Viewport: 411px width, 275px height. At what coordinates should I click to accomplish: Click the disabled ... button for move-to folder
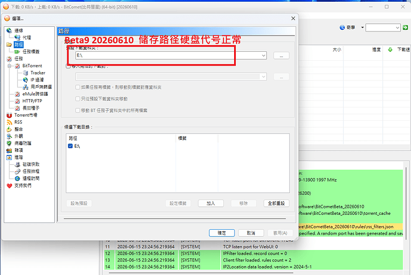pyautogui.click(x=281, y=77)
